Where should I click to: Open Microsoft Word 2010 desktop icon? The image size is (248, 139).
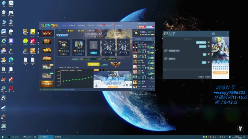[x=4, y=32]
